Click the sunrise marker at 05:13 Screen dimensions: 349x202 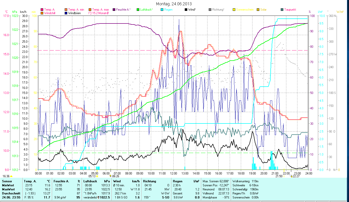click(x=97, y=176)
